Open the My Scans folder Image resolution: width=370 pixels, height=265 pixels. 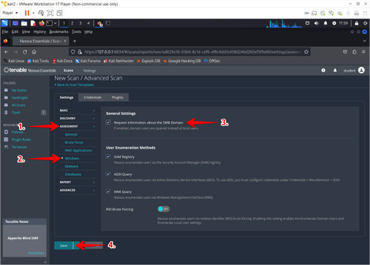coord(19,90)
